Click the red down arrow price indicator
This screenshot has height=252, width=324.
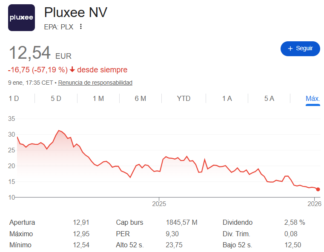(x=72, y=69)
